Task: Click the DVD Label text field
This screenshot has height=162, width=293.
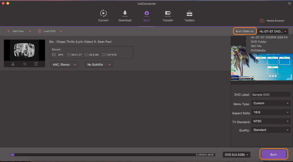Action: (x=271, y=95)
